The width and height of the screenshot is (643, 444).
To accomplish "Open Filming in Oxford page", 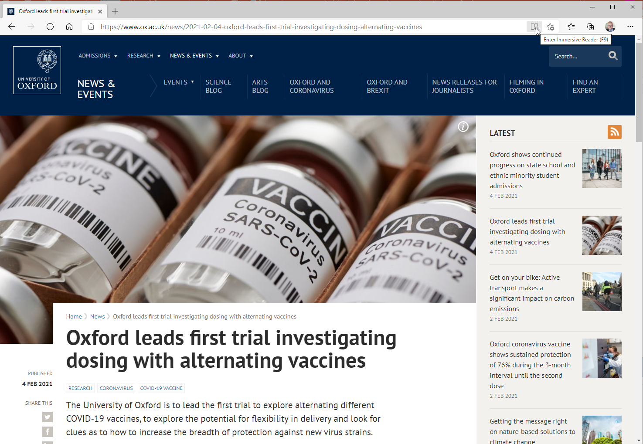I will tap(527, 86).
